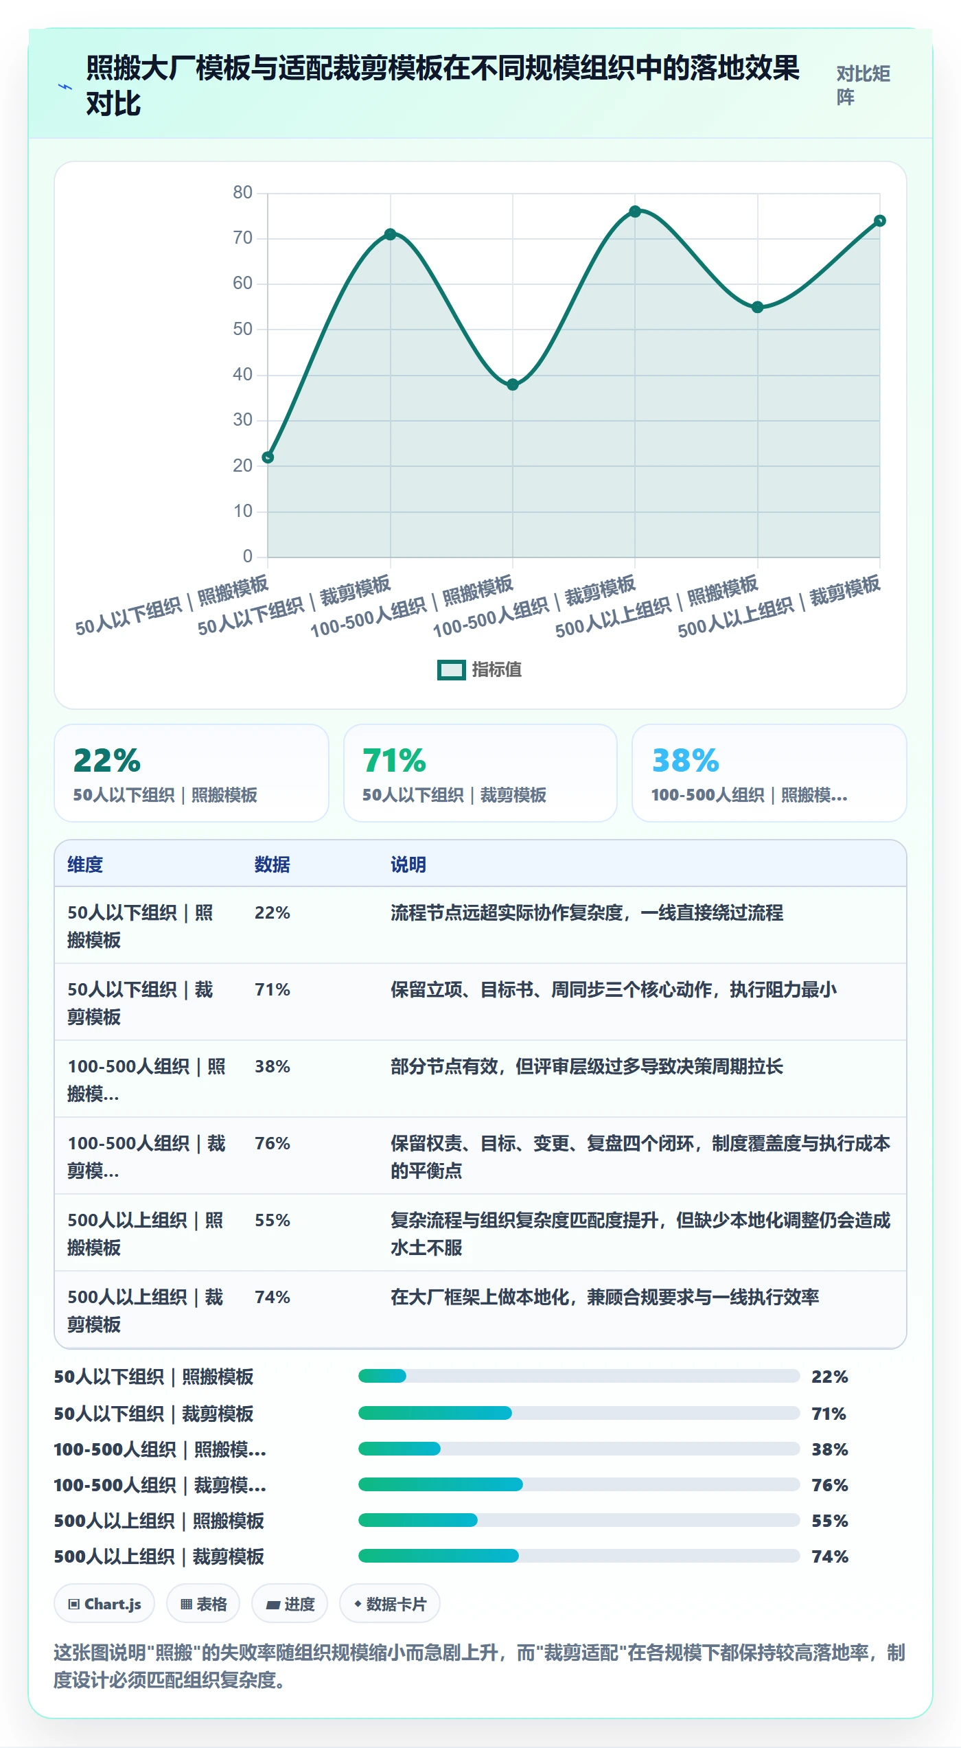Click the 维度 column header
This screenshot has width=961, height=1748.
[x=85, y=864]
